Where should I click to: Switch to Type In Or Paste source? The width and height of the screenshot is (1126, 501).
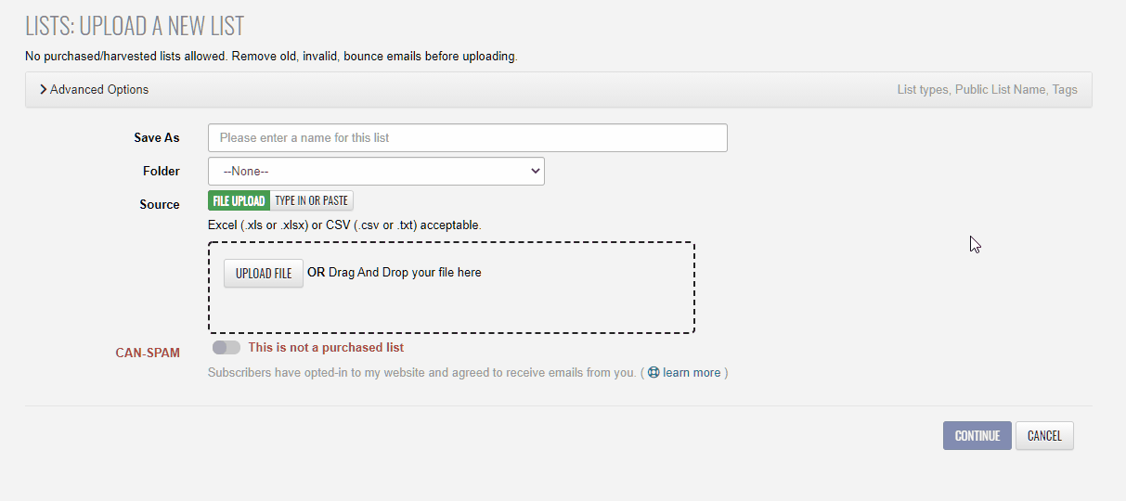(x=312, y=200)
